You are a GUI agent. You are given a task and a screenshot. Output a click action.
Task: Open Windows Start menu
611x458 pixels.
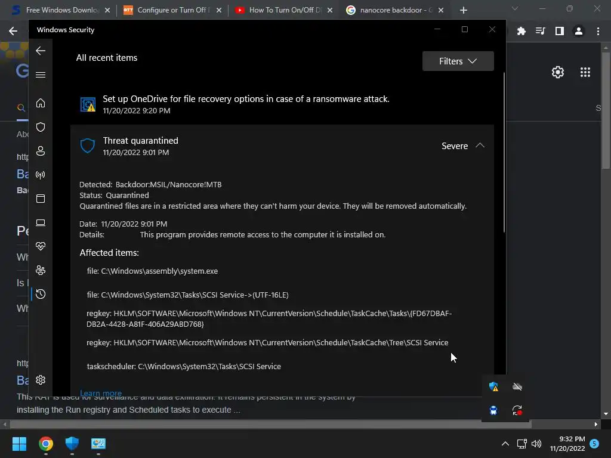(19, 444)
